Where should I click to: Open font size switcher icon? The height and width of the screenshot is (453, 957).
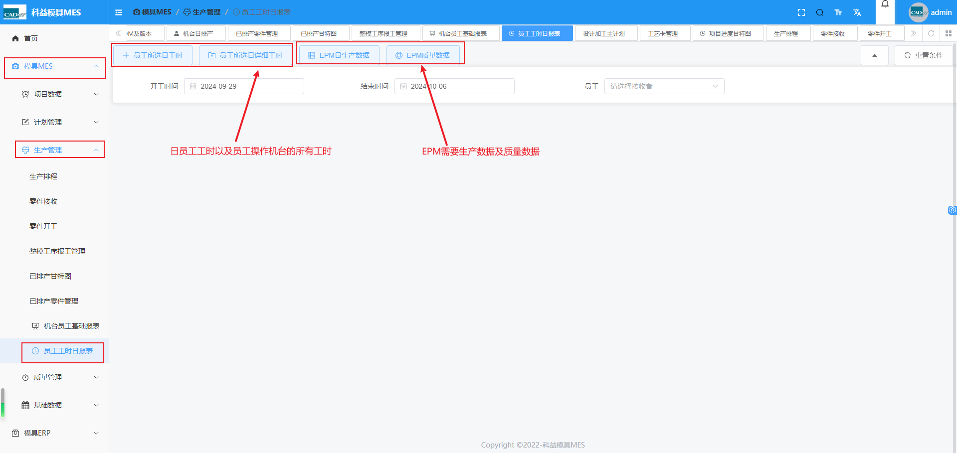point(838,12)
